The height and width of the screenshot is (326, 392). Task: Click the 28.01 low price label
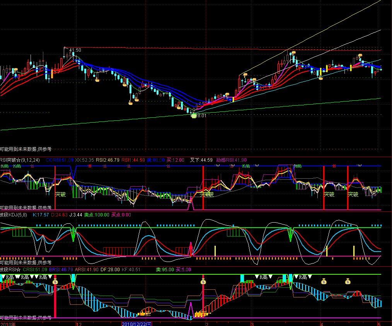(201, 115)
